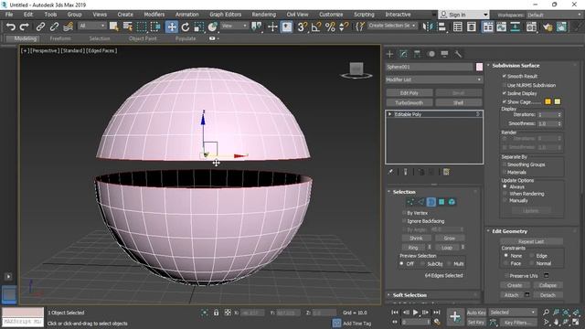Viewport: 585px width, 329px height.
Task: Toggle Angle Snap icon
Action: point(316,27)
